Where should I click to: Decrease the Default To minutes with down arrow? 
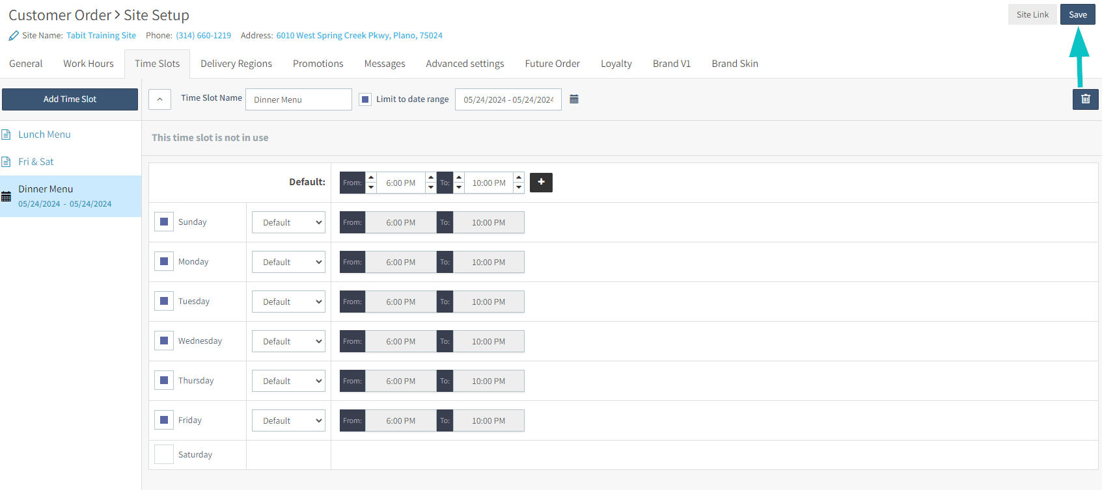click(519, 188)
